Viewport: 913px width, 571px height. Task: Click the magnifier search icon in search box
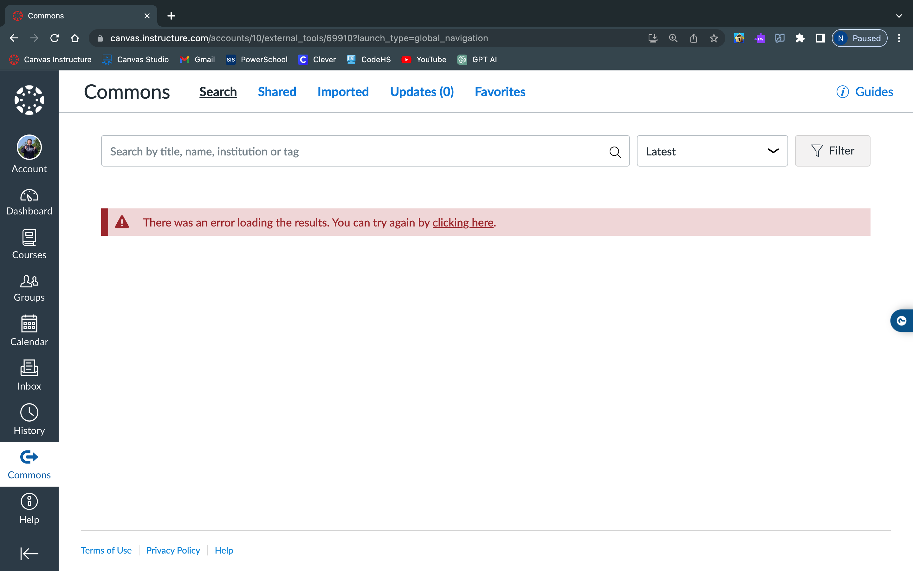coord(615,152)
